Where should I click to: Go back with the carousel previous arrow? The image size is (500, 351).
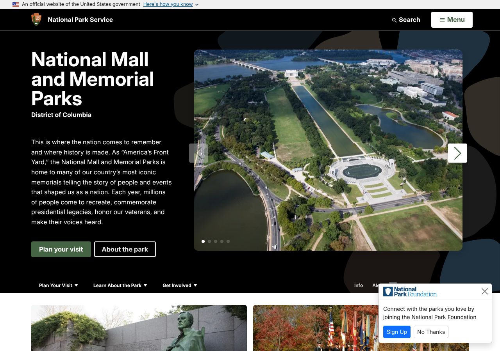pos(198,153)
